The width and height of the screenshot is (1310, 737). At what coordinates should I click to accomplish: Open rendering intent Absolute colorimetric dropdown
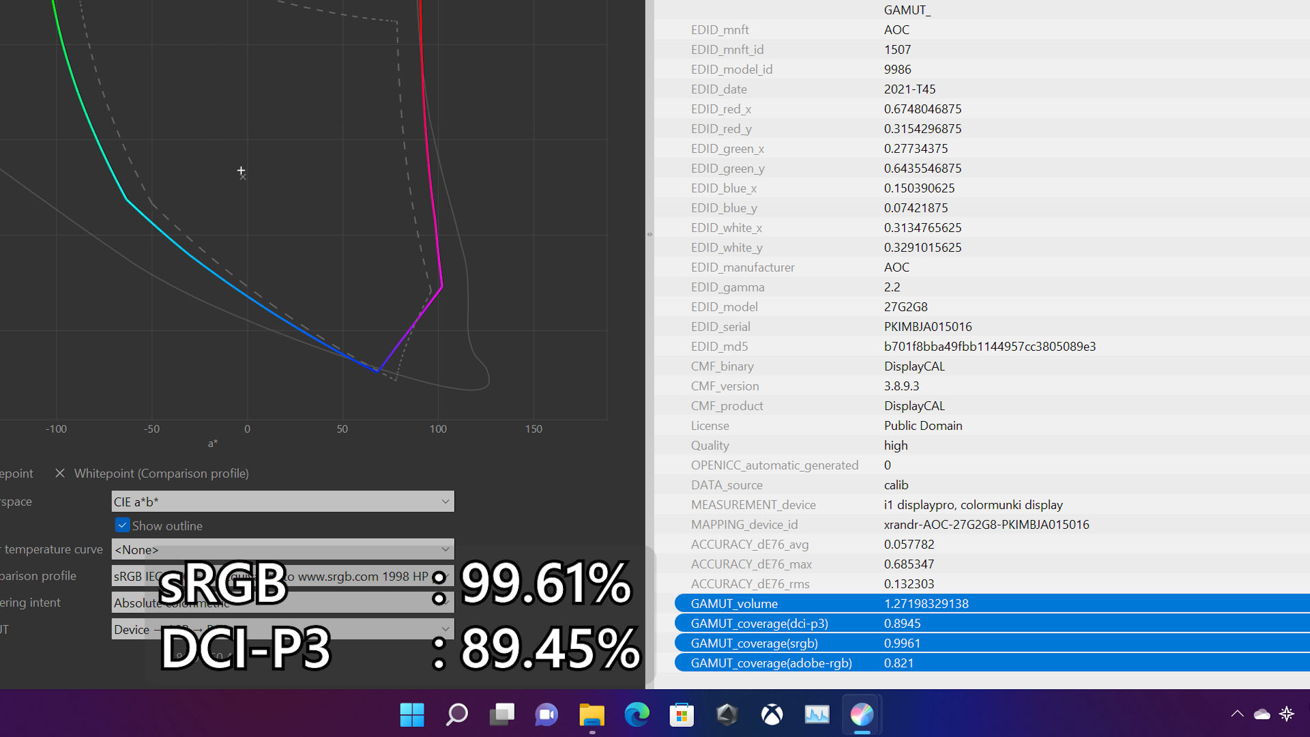click(282, 603)
